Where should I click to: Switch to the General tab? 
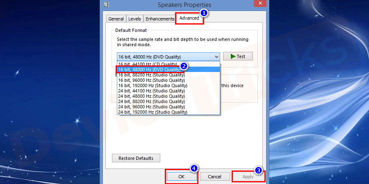point(116,19)
